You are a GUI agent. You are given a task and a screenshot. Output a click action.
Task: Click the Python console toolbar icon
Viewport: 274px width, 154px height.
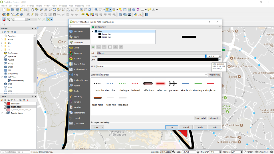coord(136,15)
